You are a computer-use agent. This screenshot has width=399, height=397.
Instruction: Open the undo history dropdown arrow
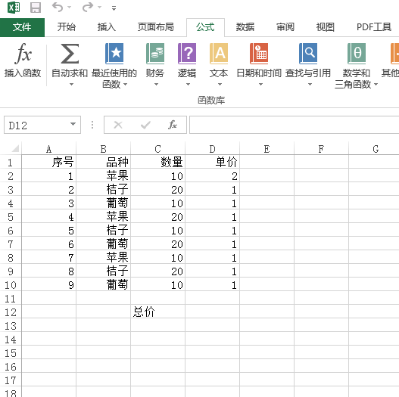[70, 8]
